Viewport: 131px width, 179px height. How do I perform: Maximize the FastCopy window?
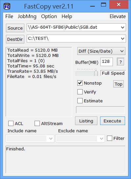[x=103, y=5]
